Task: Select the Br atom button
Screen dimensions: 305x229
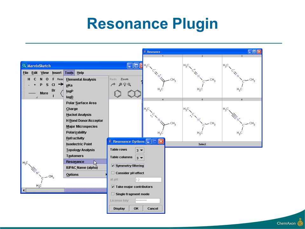Action: point(53,90)
